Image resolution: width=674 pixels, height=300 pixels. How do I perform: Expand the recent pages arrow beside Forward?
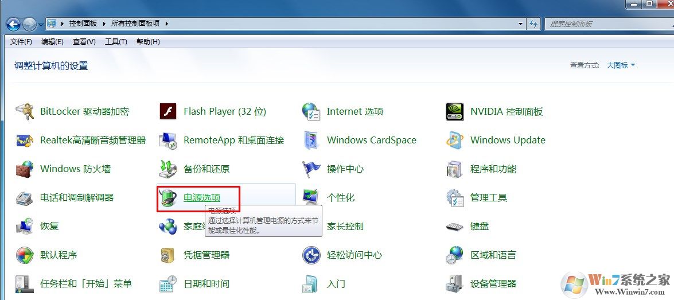coord(41,24)
